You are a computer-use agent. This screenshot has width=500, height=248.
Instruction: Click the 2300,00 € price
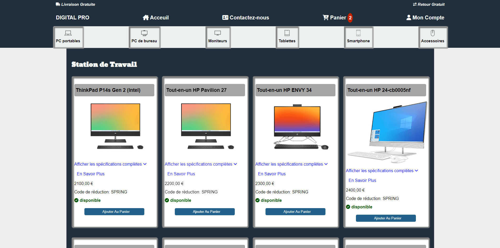265,183
